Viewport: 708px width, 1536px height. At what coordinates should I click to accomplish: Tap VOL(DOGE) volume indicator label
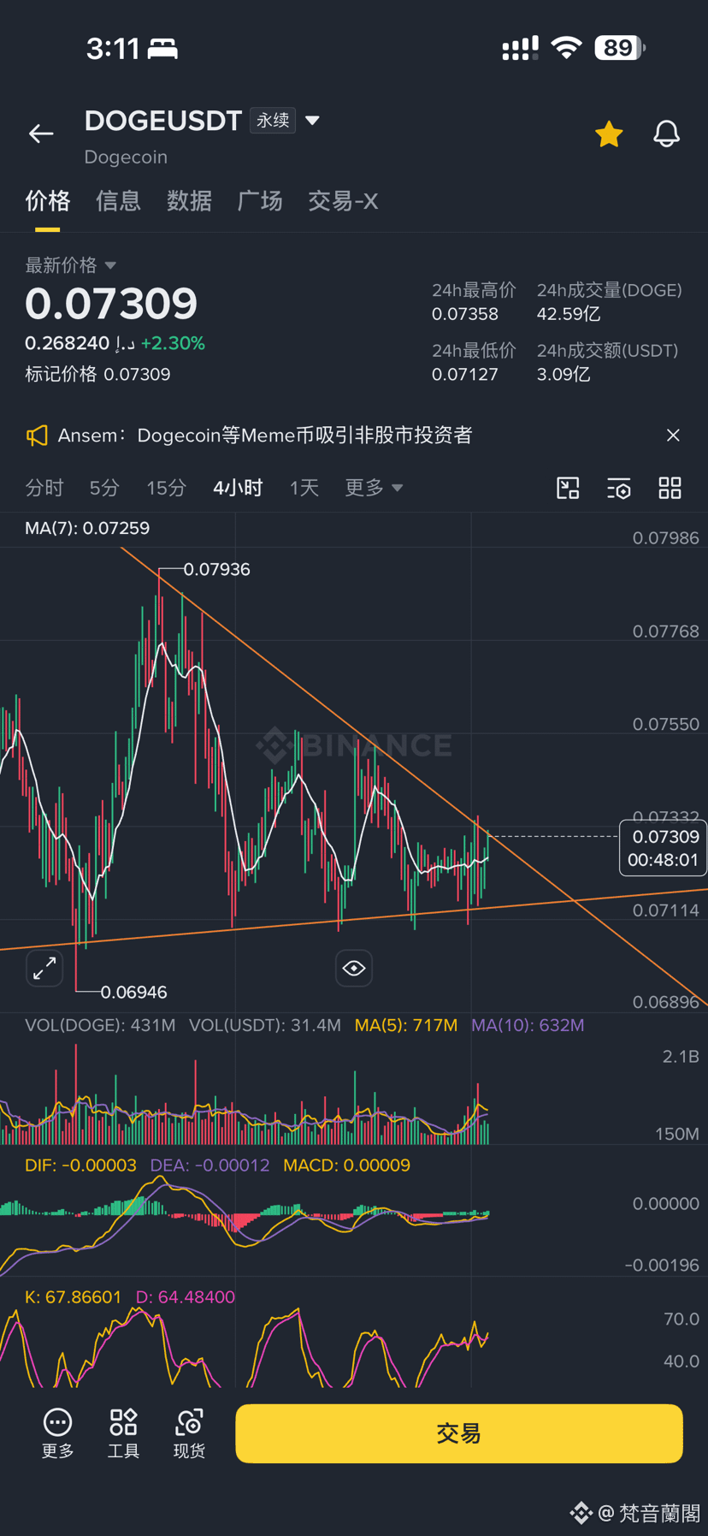click(100, 1025)
